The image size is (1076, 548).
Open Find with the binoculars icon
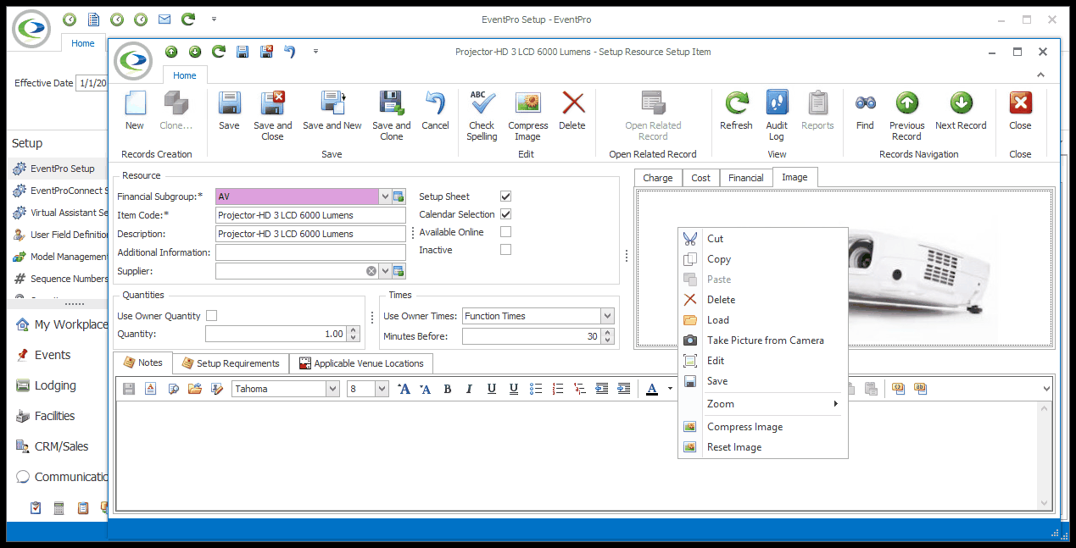tap(865, 103)
